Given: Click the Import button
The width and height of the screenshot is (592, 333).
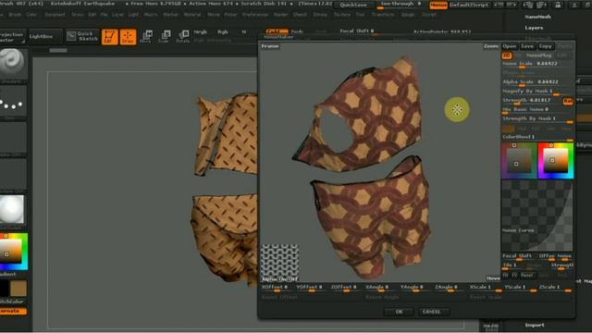Looking at the screenshot, I should 535,325.
